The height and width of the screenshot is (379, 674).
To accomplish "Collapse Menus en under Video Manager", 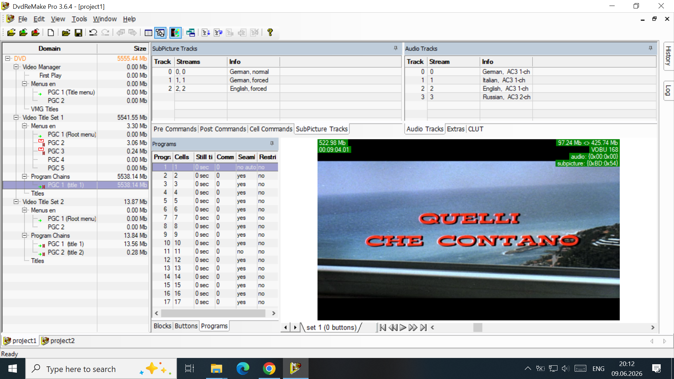I will 24,84.
